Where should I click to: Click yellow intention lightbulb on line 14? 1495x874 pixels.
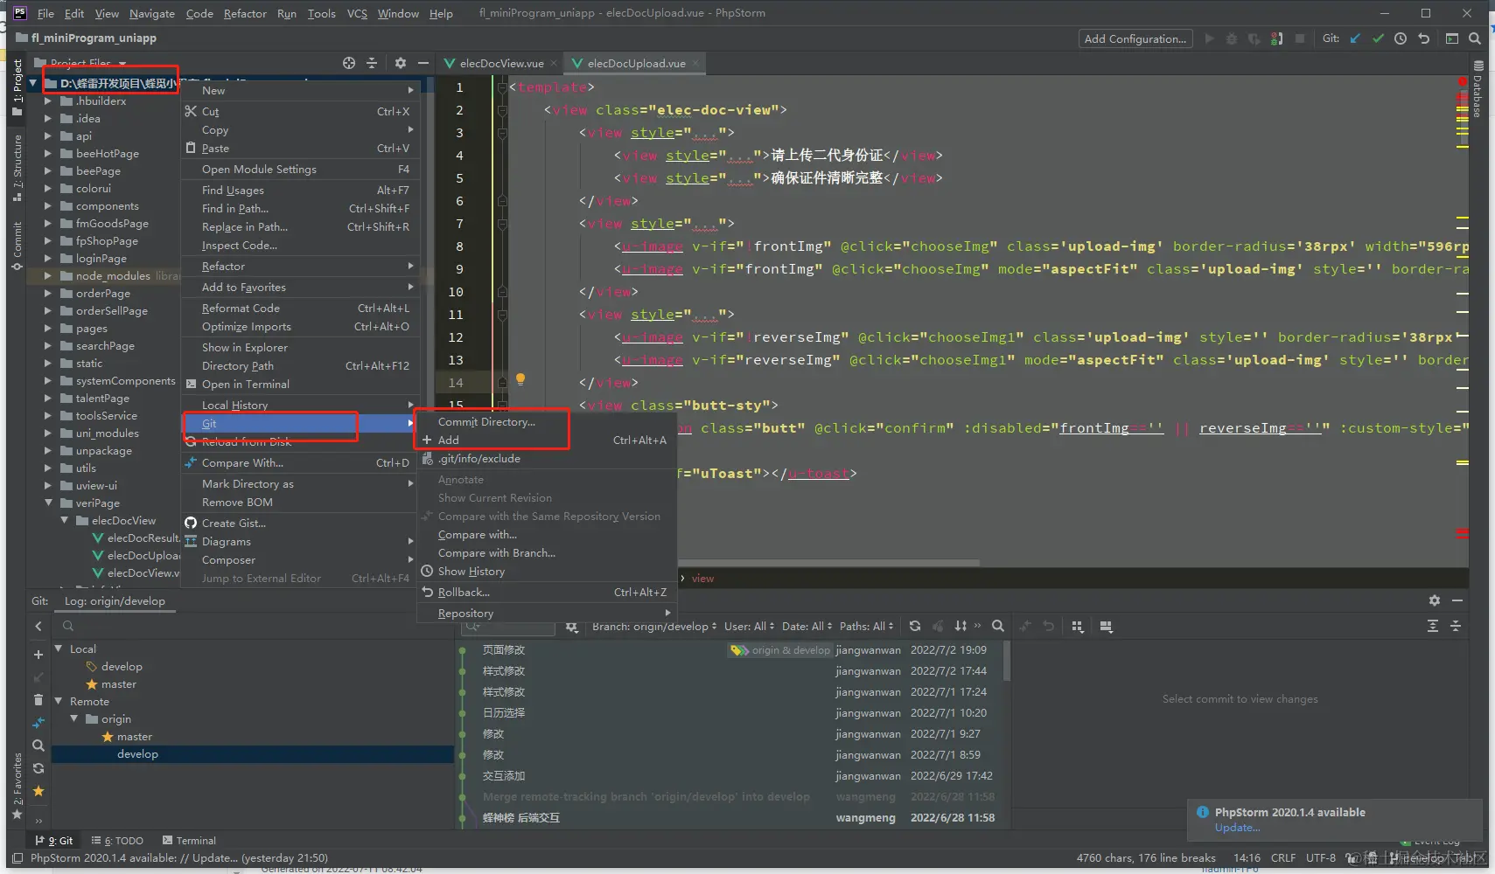click(x=520, y=379)
